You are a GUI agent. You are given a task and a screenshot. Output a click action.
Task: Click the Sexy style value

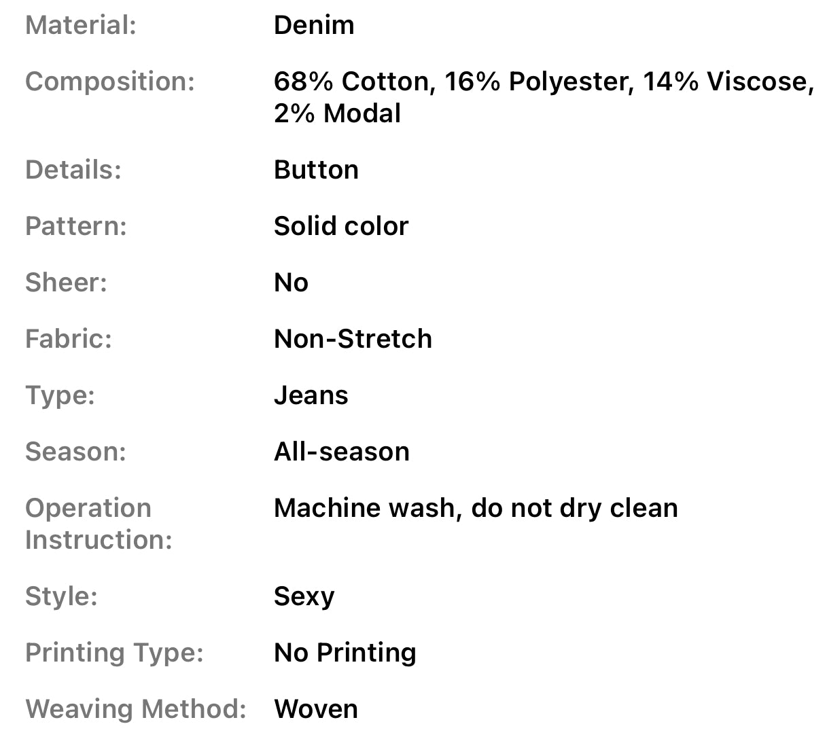tap(304, 596)
